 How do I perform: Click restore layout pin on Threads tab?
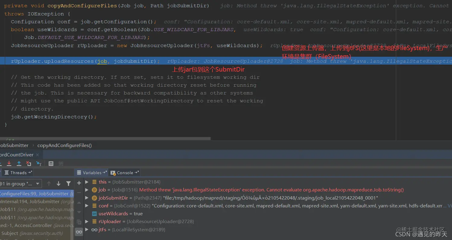pyautogui.click(x=30, y=173)
